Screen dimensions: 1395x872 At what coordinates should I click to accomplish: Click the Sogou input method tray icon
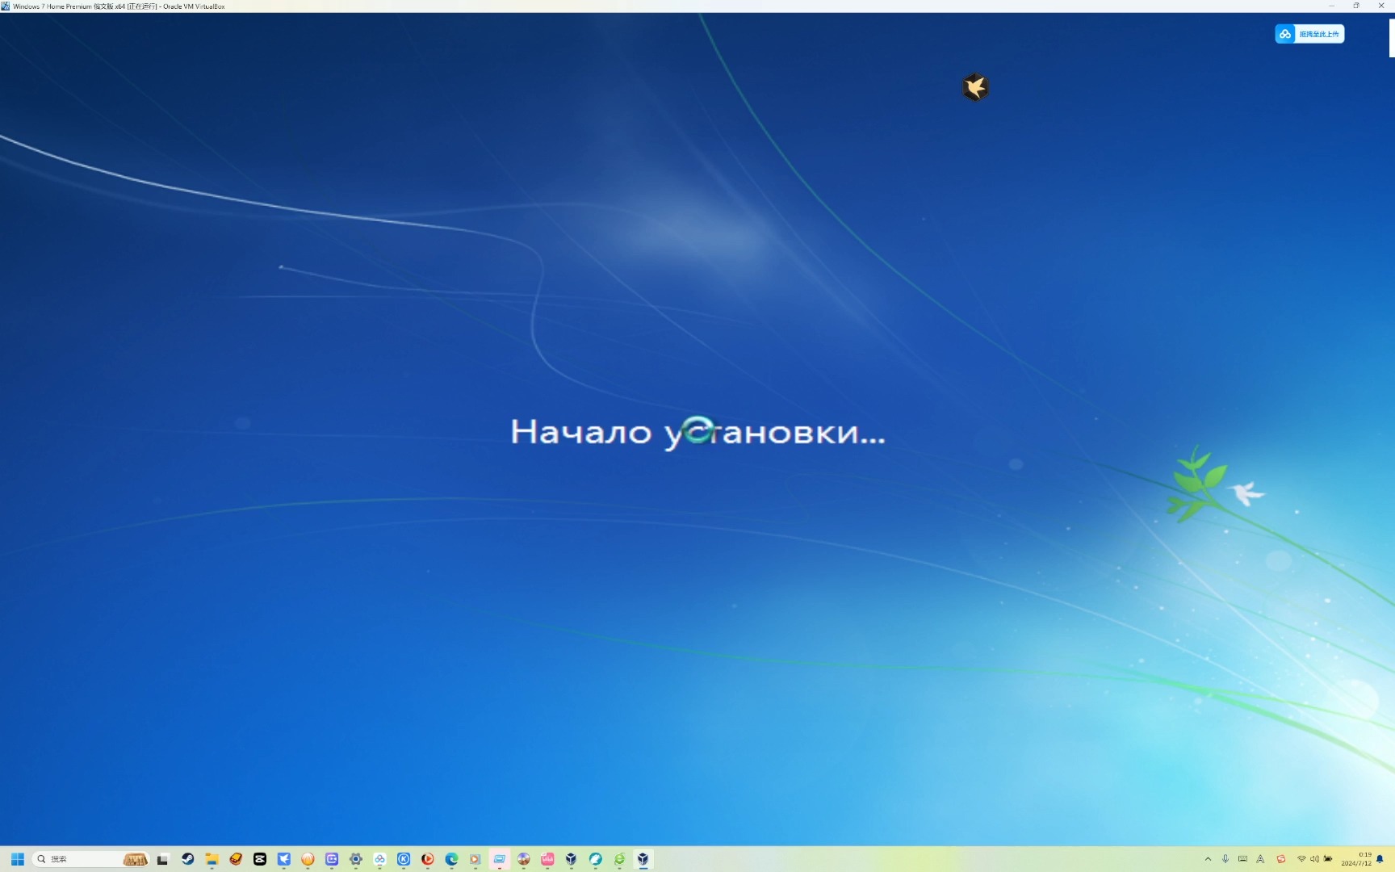(x=1280, y=859)
